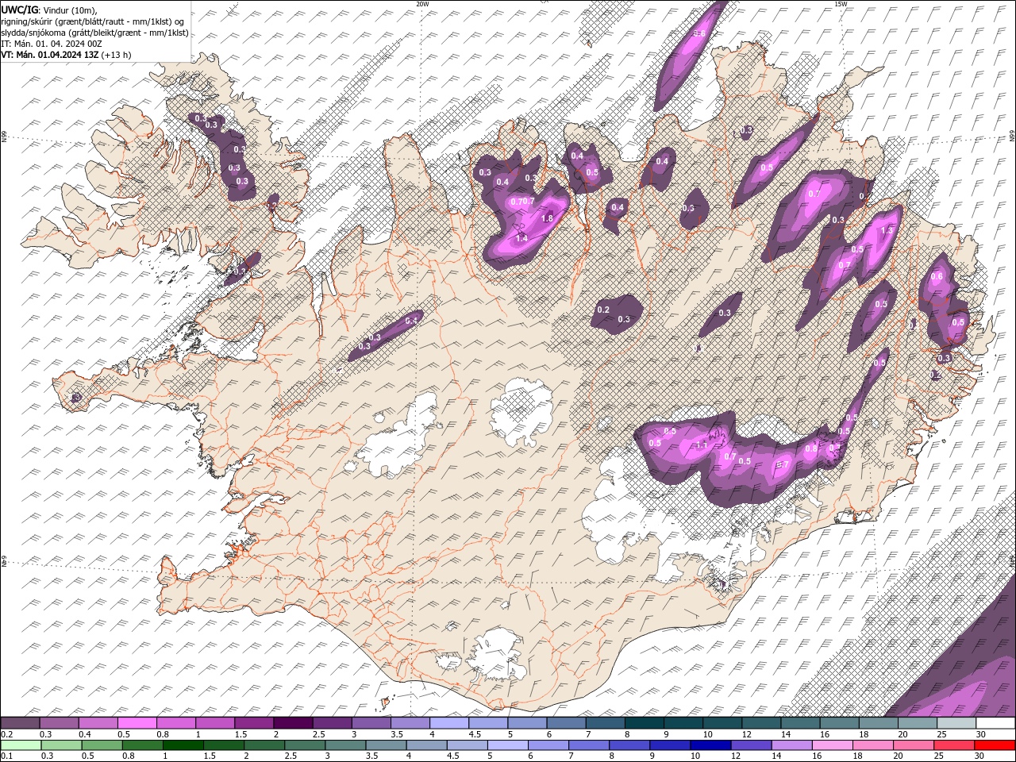Select bright pink swatch between 0.5 and 0.8, top row

point(137,723)
